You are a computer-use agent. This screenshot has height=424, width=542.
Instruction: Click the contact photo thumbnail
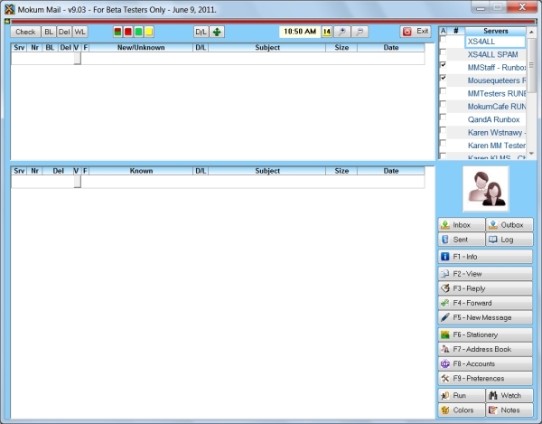tap(485, 188)
